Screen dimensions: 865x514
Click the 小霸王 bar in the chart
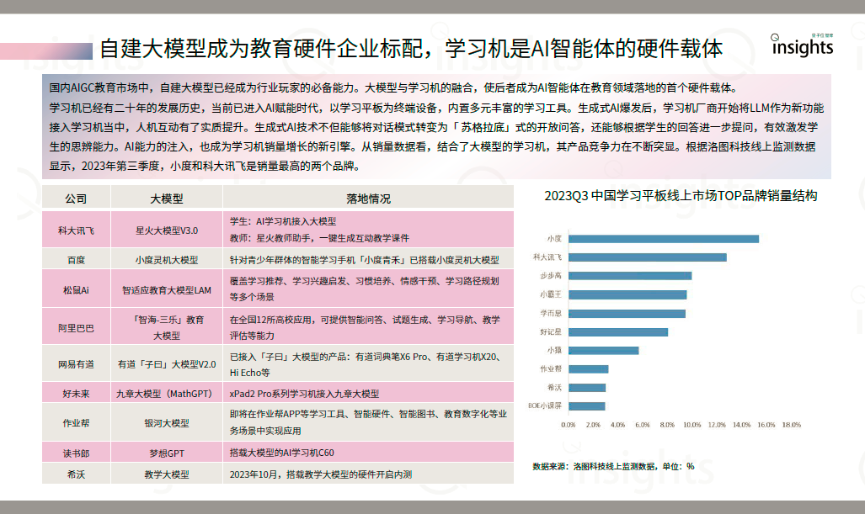tap(627, 294)
